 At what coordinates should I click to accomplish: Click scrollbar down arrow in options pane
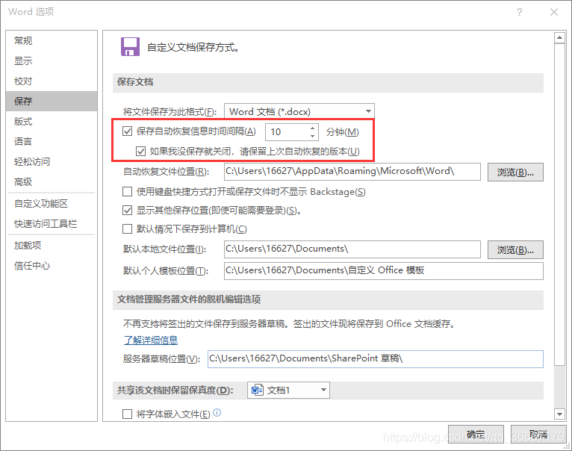(559, 414)
